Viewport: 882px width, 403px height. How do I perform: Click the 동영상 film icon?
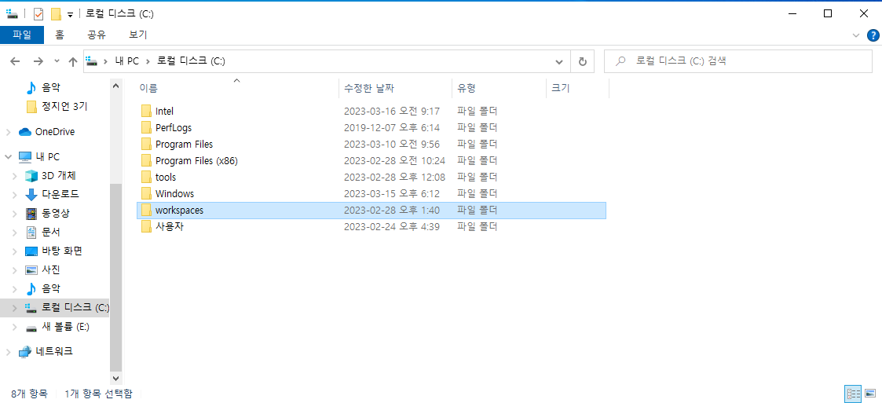pos(31,214)
